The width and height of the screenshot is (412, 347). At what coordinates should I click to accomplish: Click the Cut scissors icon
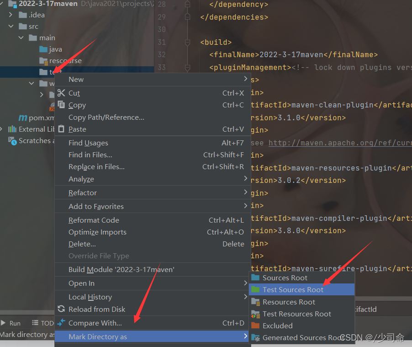pos(61,93)
